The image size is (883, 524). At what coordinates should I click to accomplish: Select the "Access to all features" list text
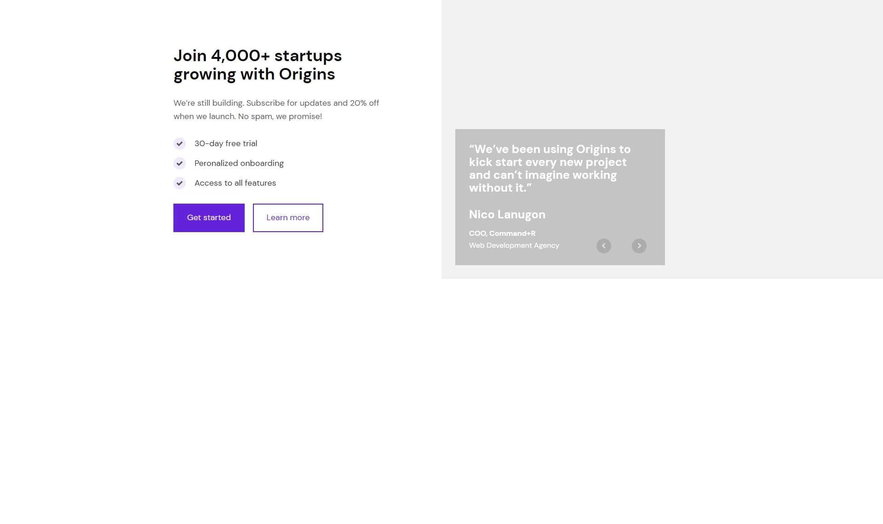[235, 183]
